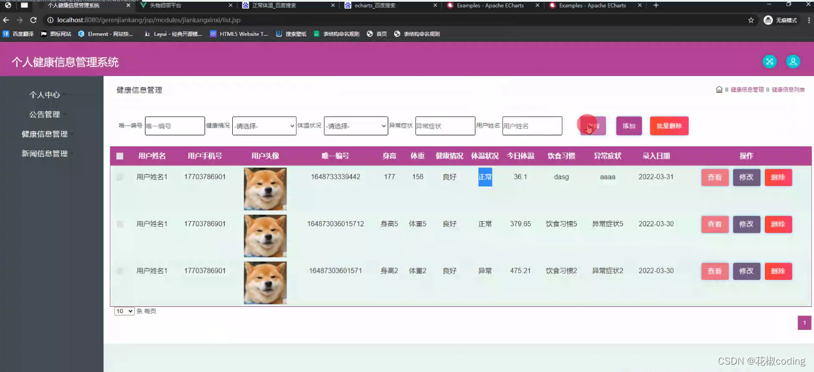Screen dimensions: 814x372
Task: Toggle the select-all checkbox in table header
Action: click(x=120, y=155)
